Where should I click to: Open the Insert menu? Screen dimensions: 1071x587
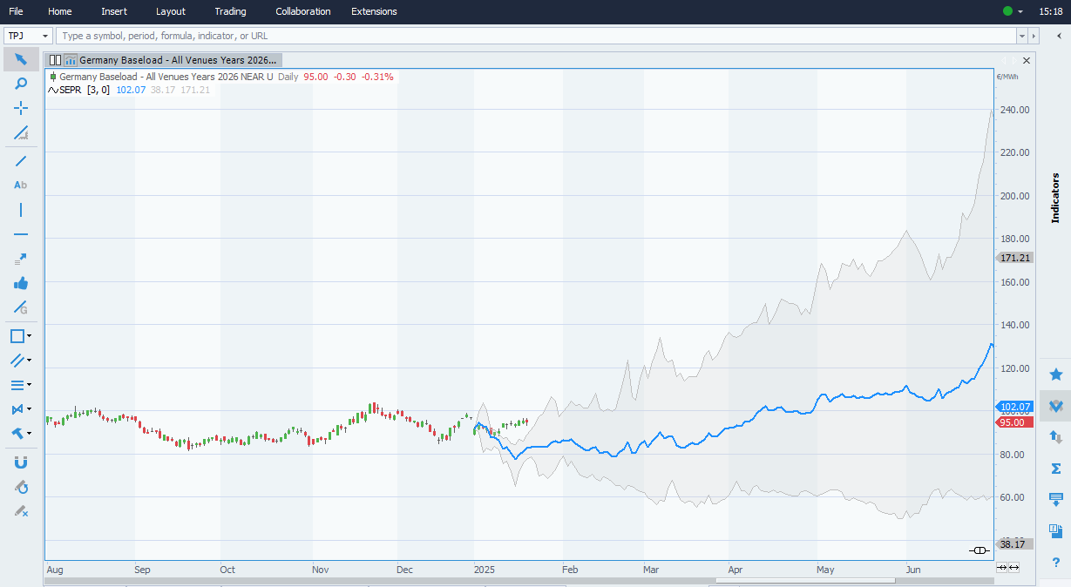[x=113, y=11]
